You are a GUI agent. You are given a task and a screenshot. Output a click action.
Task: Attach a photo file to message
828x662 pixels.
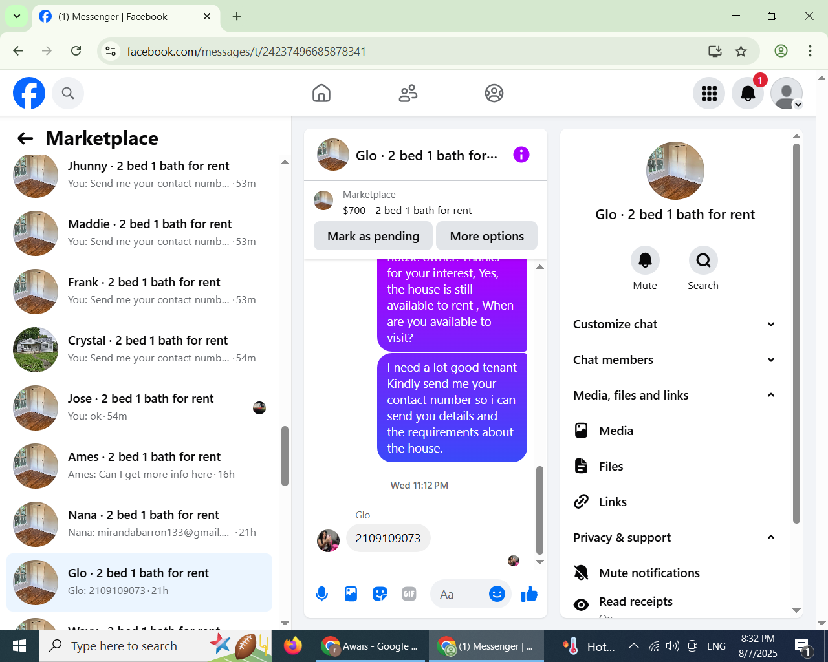351,594
